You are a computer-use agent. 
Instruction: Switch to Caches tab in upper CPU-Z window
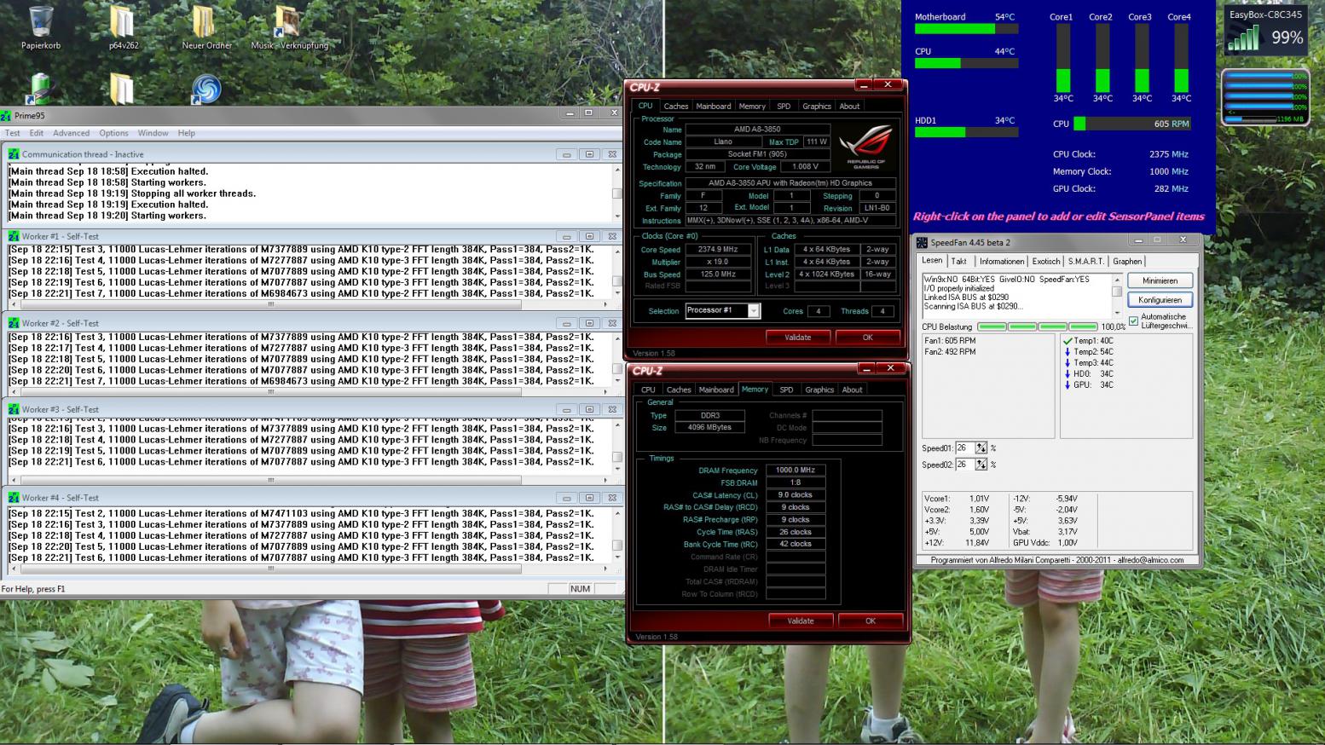676,107
